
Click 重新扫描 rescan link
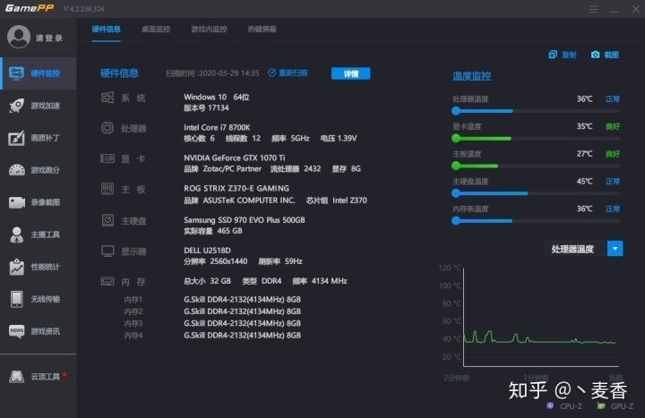288,73
